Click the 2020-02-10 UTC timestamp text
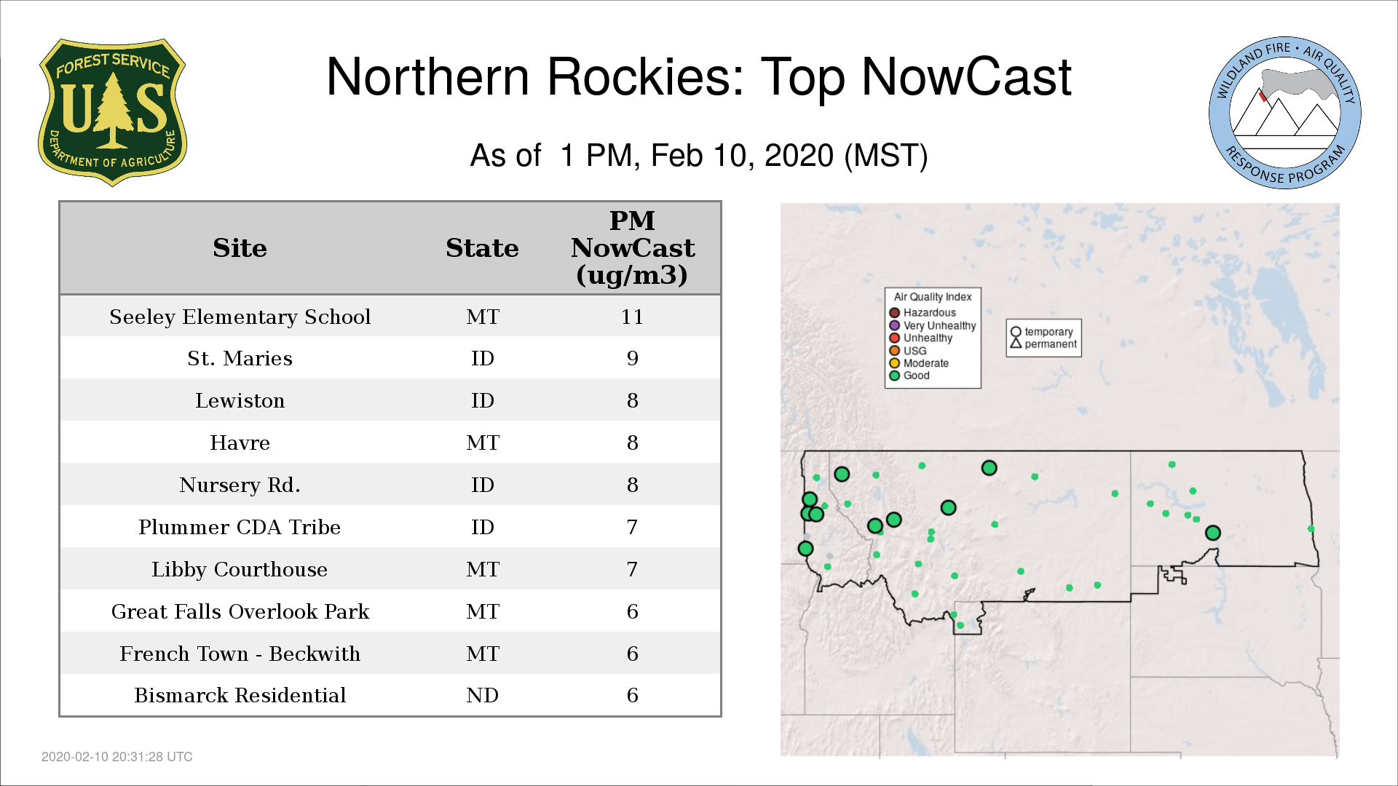 click(116, 757)
